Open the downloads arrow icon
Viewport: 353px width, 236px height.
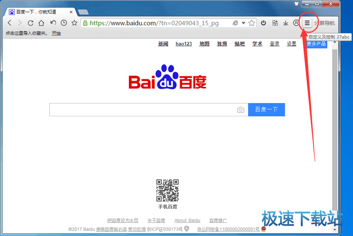(x=286, y=23)
